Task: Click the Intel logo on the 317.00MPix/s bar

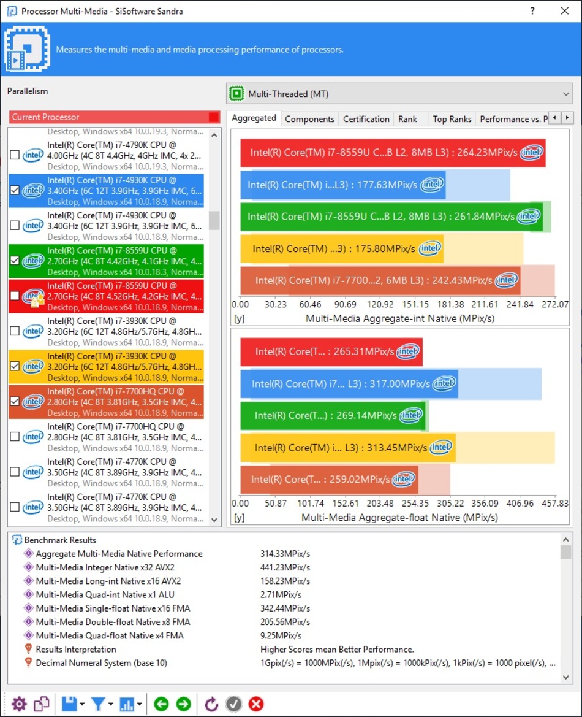Action: (444, 383)
